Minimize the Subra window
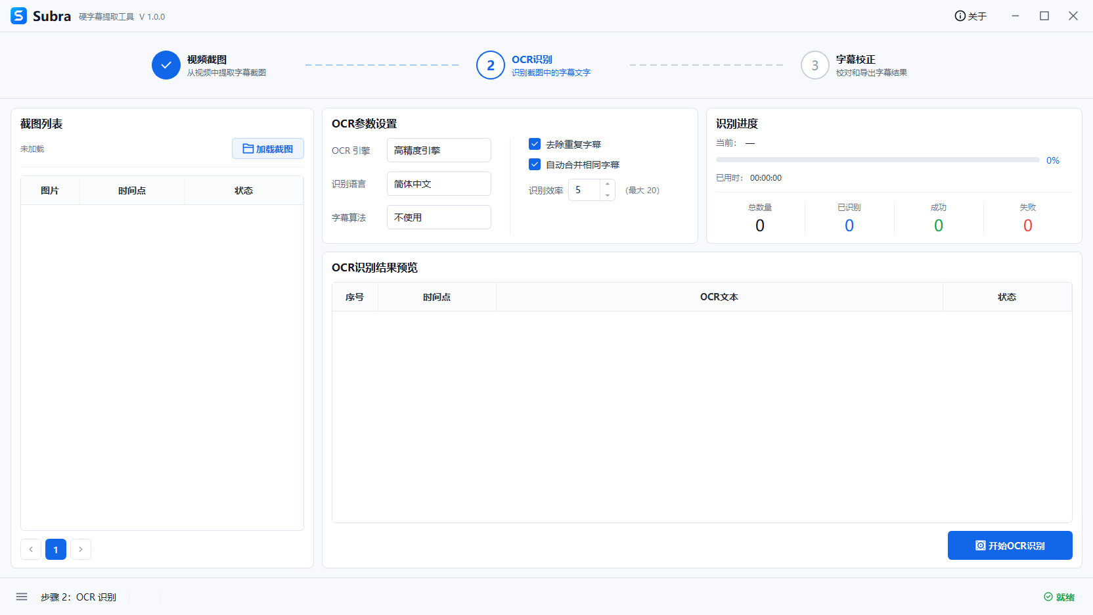The width and height of the screenshot is (1093, 615). click(x=1015, y=16)
